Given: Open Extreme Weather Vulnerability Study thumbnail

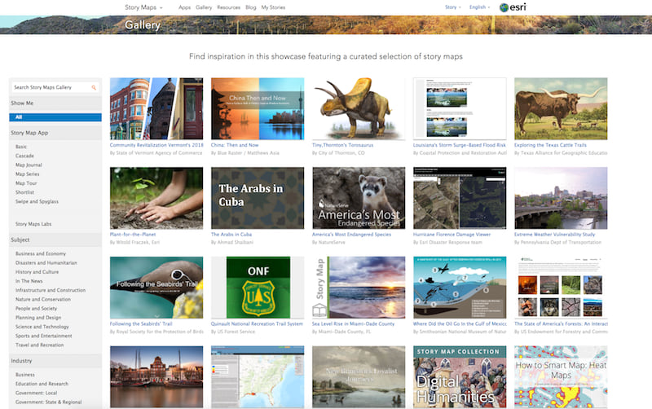Looking at the screenshot, I should coord(561,198).
